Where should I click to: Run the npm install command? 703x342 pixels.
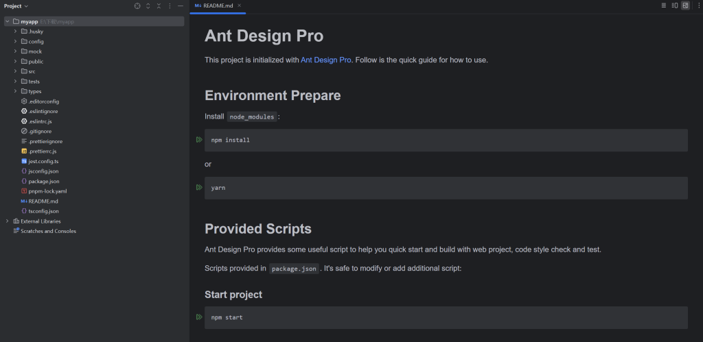199,140
